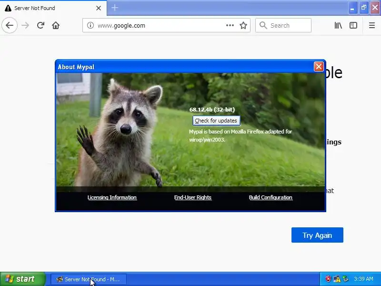
Task: Focus the Search box in toolbar
Action: click(x=283, y=25)
